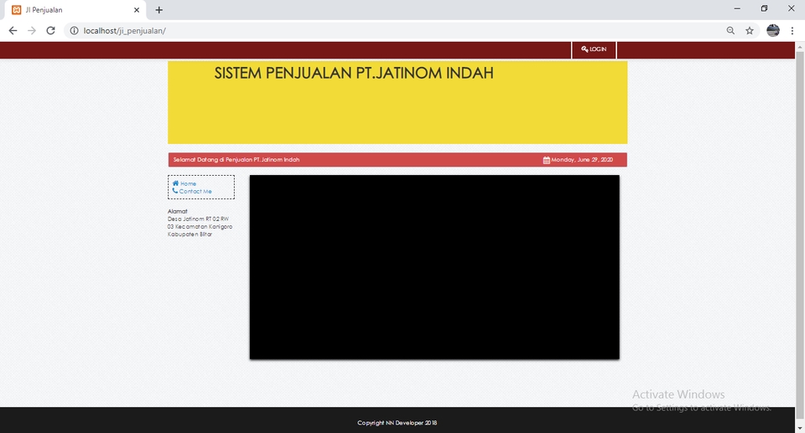Open the Contact Me link
805x433 pixels.
click(x=195, y=191)
